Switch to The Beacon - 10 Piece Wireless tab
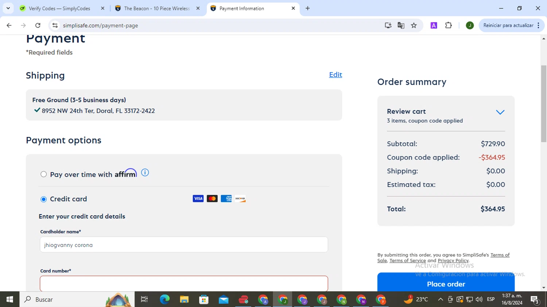The width and height of the screenshot is (547, 307). [x=157, y=8]
